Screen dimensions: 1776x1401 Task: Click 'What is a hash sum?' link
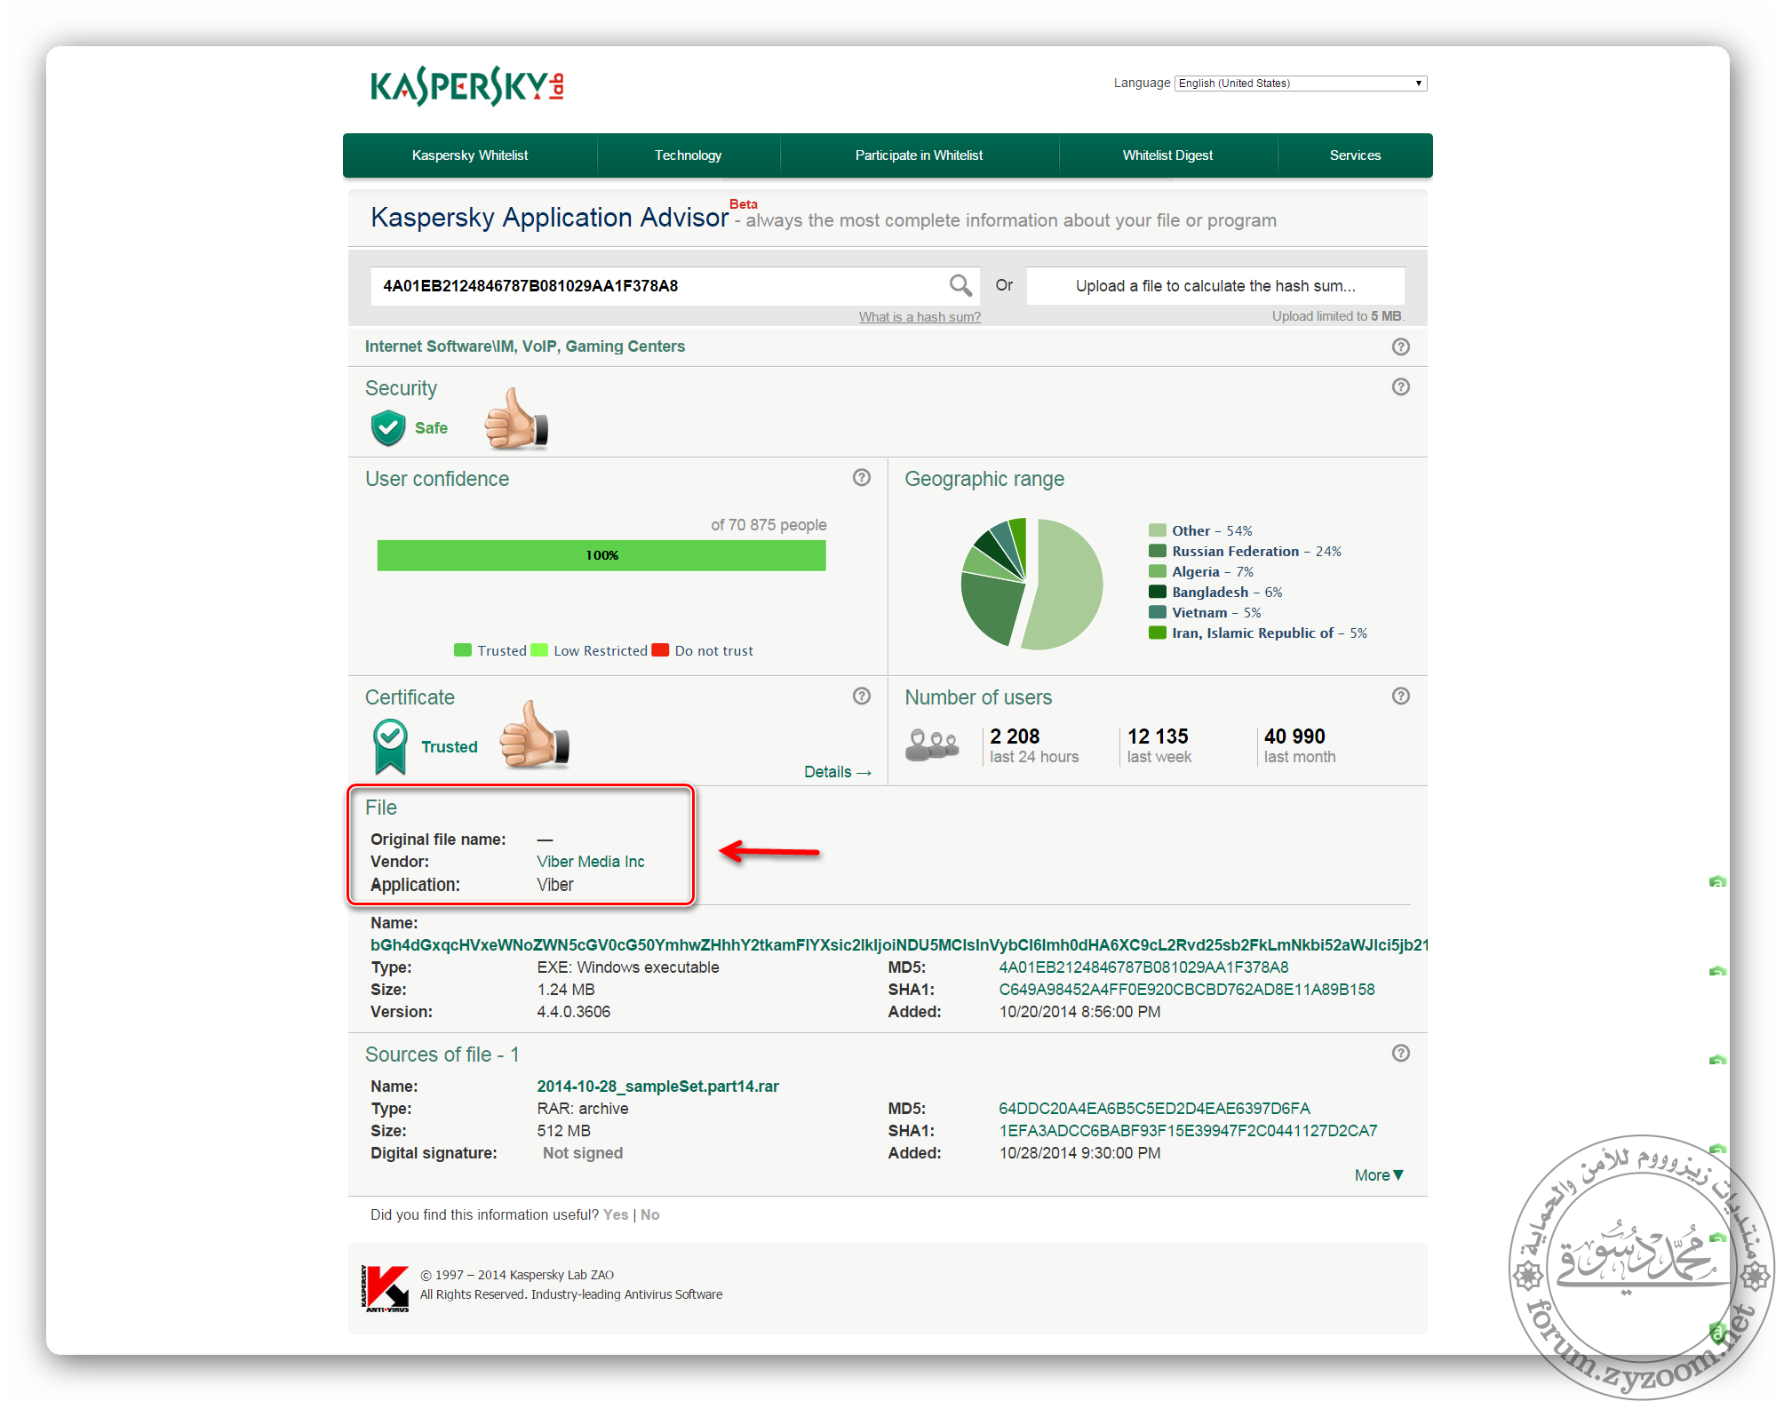click(920, 317)
